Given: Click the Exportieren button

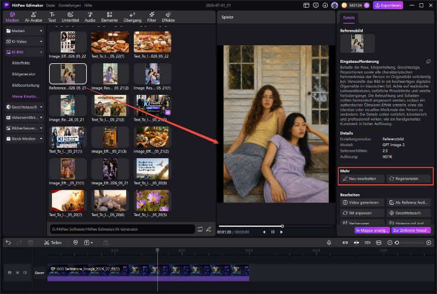Looking at the screenshot, I should pos(388,5).
